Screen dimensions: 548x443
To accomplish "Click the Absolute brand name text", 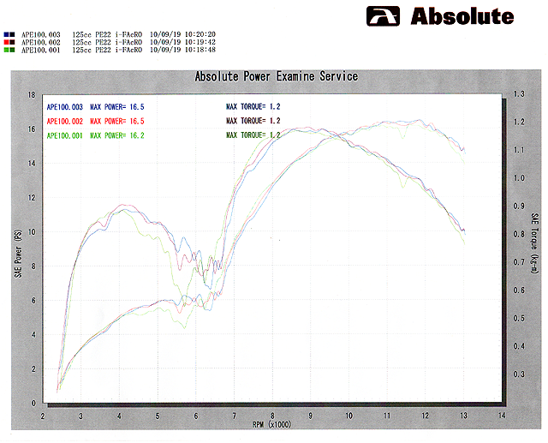I will pyautogui.click(x=462, y=16).
